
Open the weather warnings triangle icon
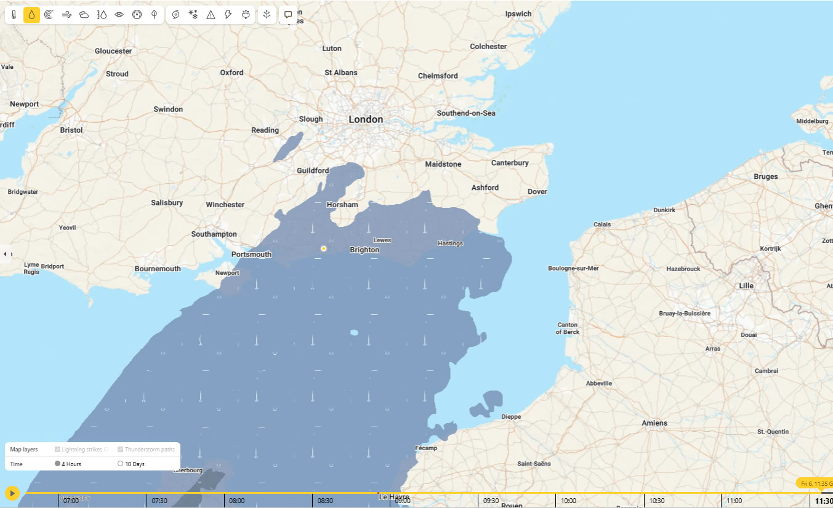point(211,15)
